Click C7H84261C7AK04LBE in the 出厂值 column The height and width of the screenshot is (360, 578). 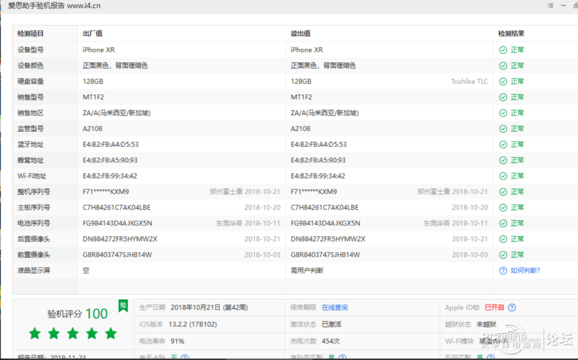coord(117,208)
